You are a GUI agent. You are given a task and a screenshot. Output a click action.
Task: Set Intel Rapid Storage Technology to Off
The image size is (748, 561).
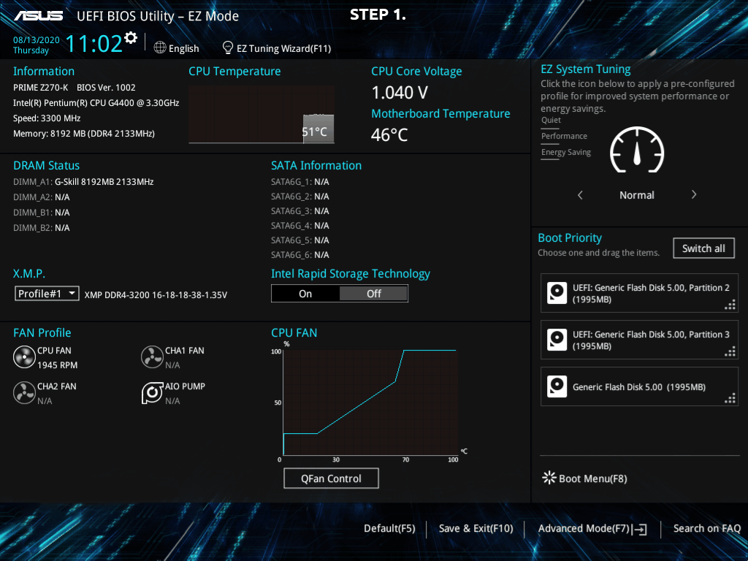[373, 294]
